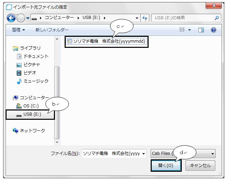The height and width of the screenshot is (180, 226).
Task: Click the ミュージック note icon
Action: tap(19, 81)
